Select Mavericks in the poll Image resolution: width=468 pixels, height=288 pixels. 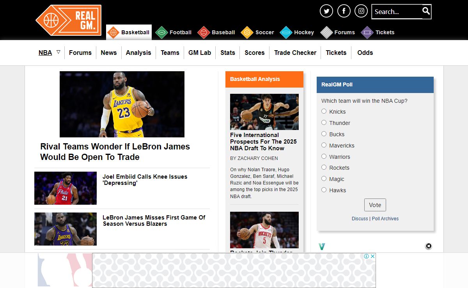[x=324, y=145]
